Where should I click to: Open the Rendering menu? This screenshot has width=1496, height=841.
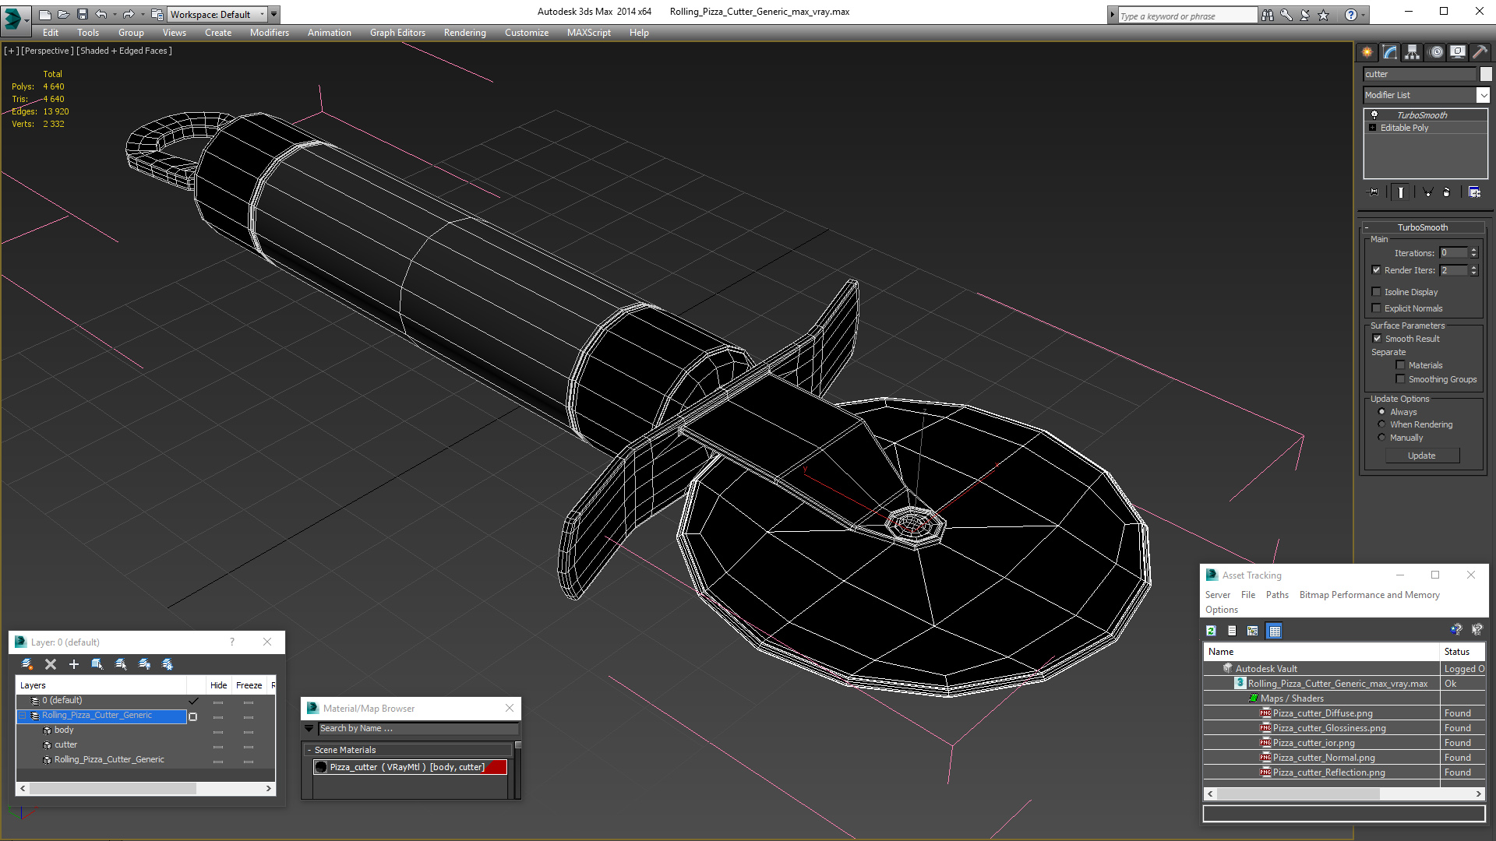(x=464, y=33)
